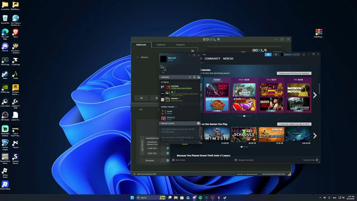Click calendar carousel page dots

pos(244,116)
